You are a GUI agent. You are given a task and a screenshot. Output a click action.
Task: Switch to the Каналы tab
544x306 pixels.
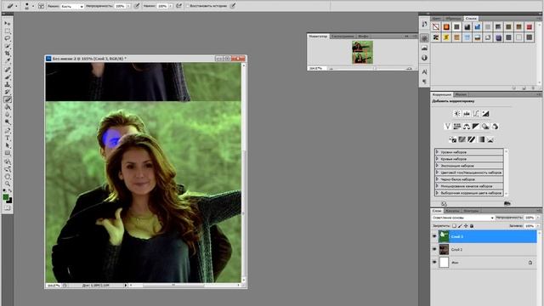click(452, 211)
